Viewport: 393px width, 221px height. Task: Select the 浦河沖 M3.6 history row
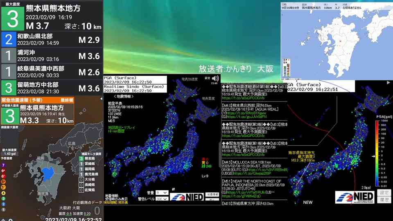52,56
